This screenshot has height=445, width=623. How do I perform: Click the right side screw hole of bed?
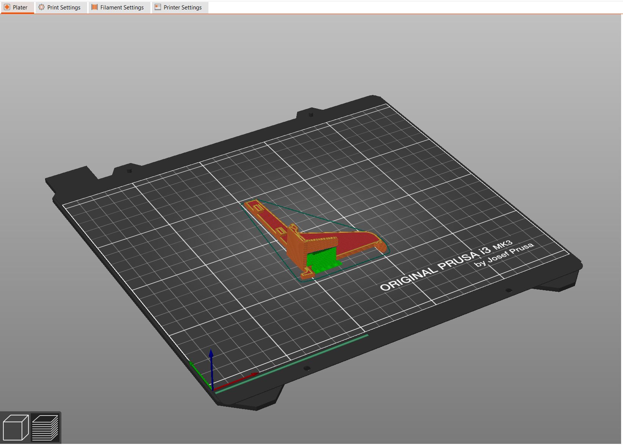[x=509, y=291]
